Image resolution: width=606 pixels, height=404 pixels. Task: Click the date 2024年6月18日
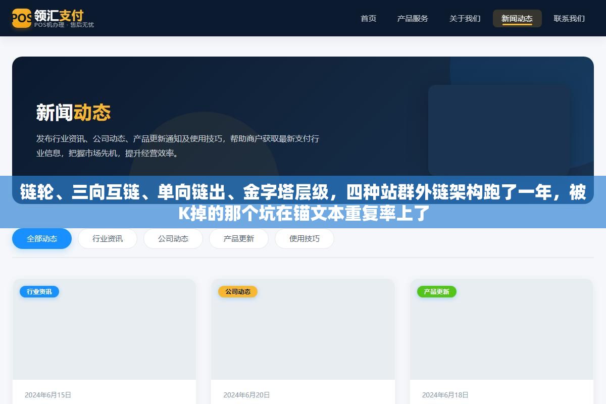[x=445, y=395]
